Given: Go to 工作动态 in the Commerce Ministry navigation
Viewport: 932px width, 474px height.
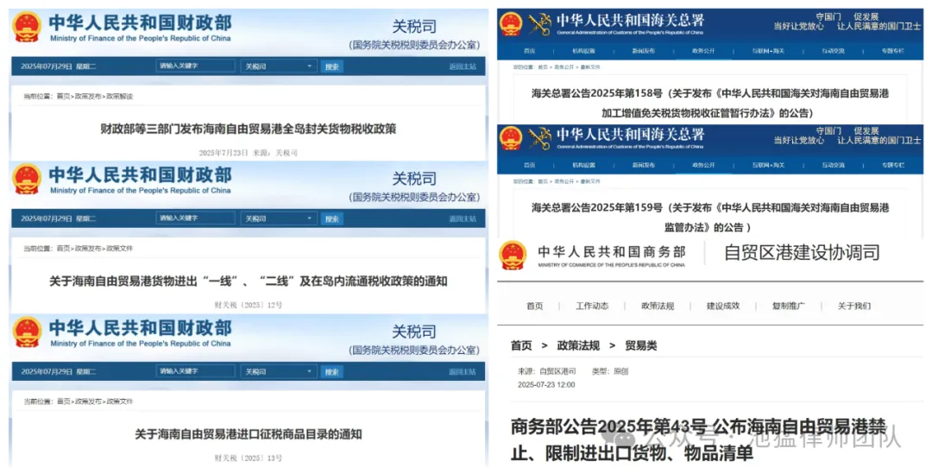Looking at the screenshot, I should coord(592,306).
